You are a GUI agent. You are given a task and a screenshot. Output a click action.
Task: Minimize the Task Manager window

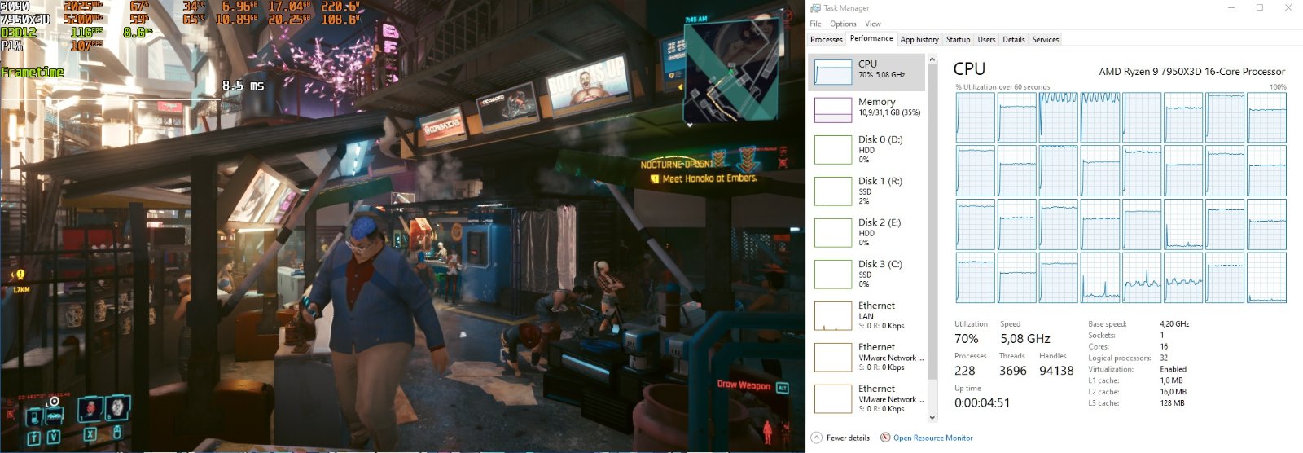coord(1231,8)
